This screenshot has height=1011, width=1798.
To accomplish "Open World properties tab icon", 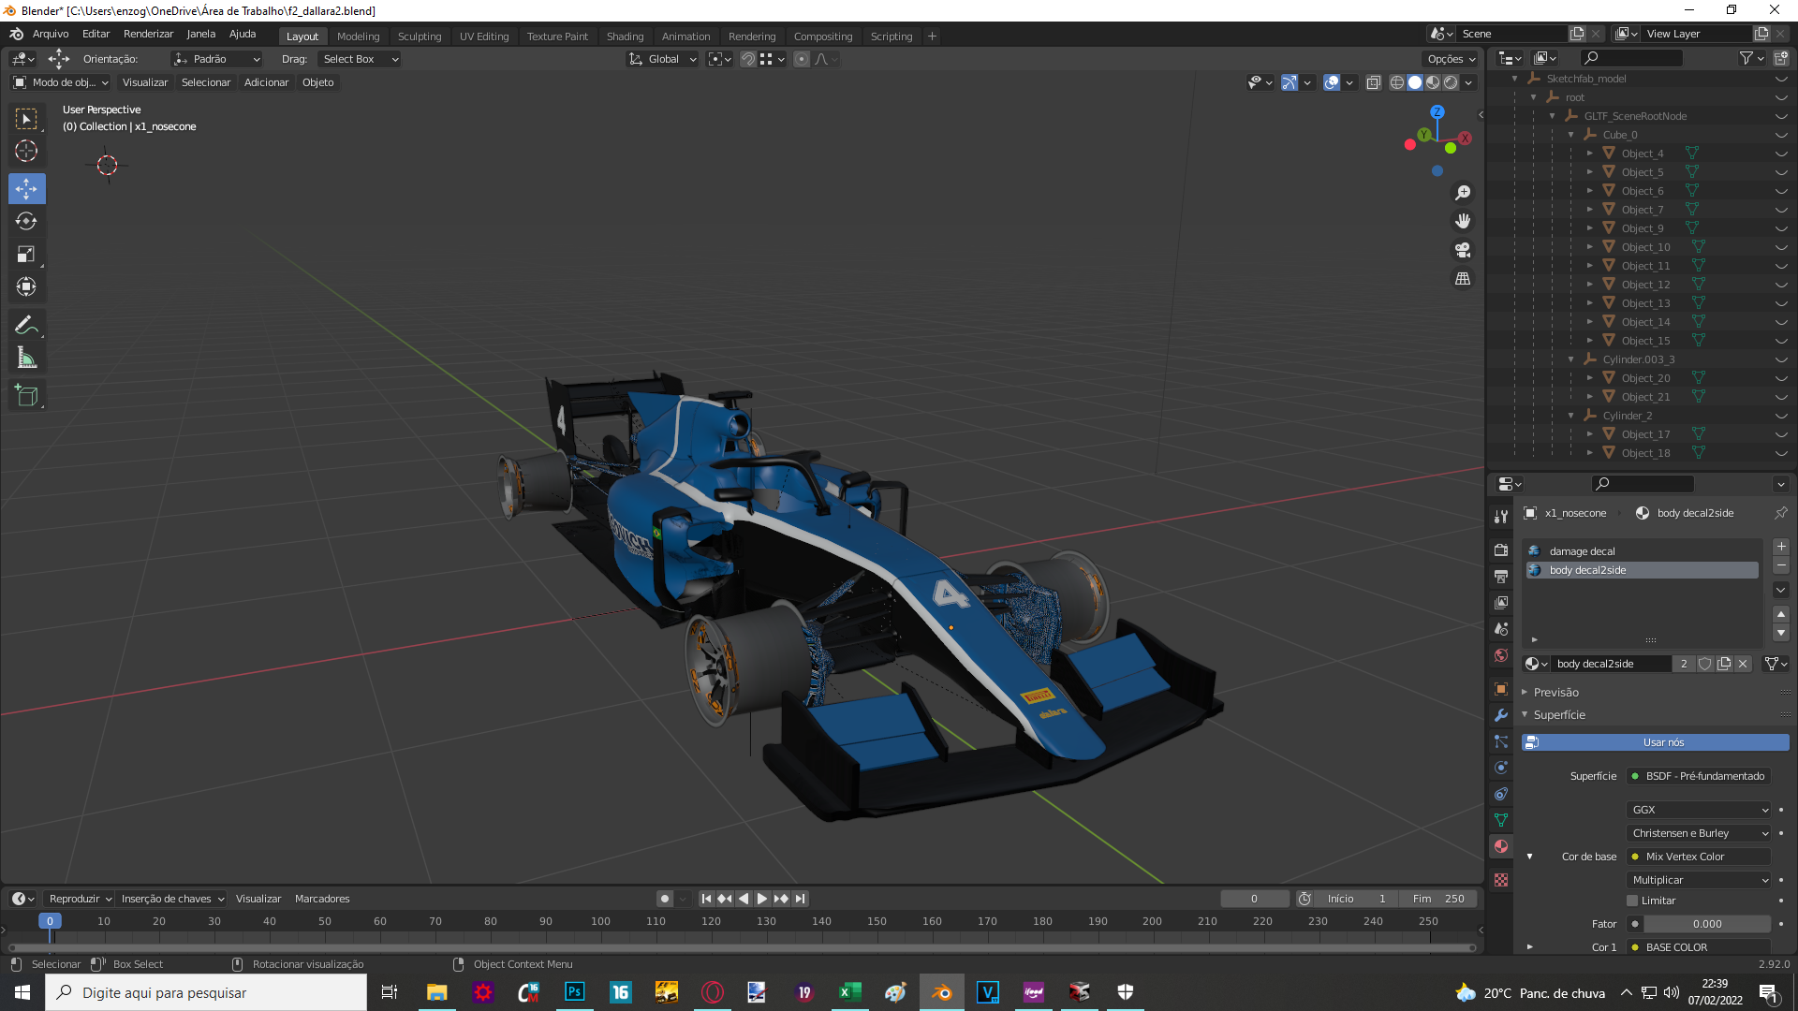I will coord(1501,655).
